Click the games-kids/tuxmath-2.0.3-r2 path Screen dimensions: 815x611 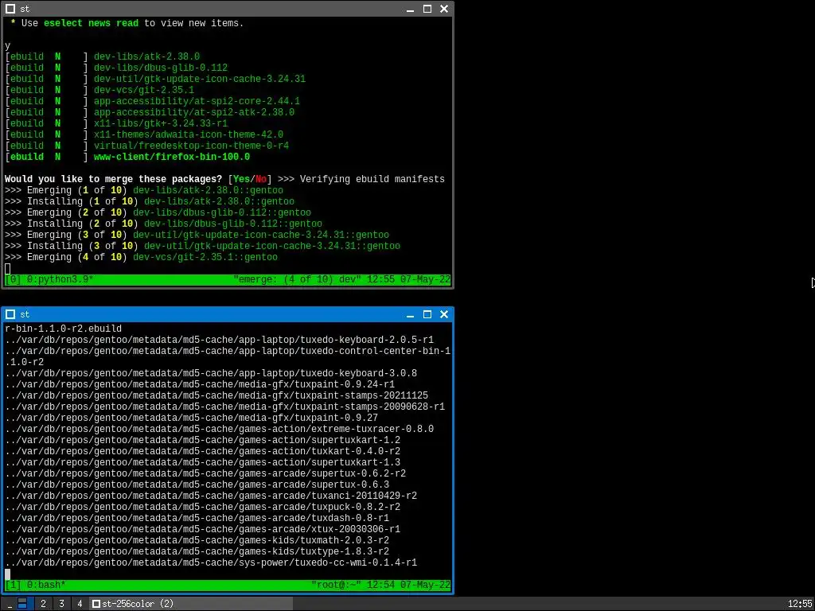pyautogui.click(x=197, y=541)
